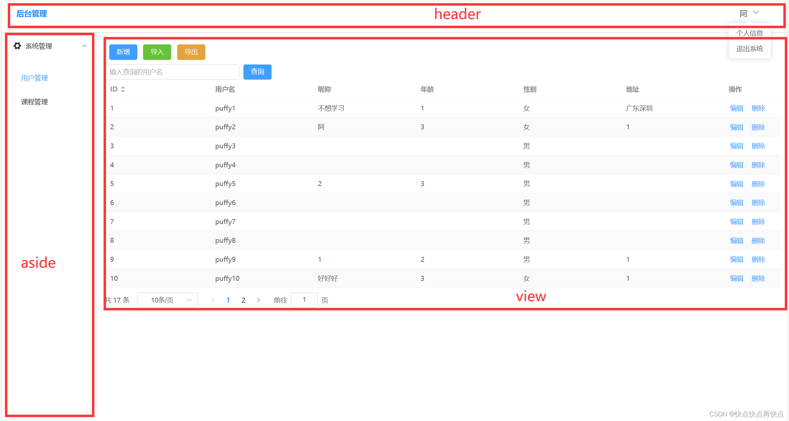This screenshot has height=421, width=789.
Task: Edit the puffy6 row
Action: tap(737, 203)
